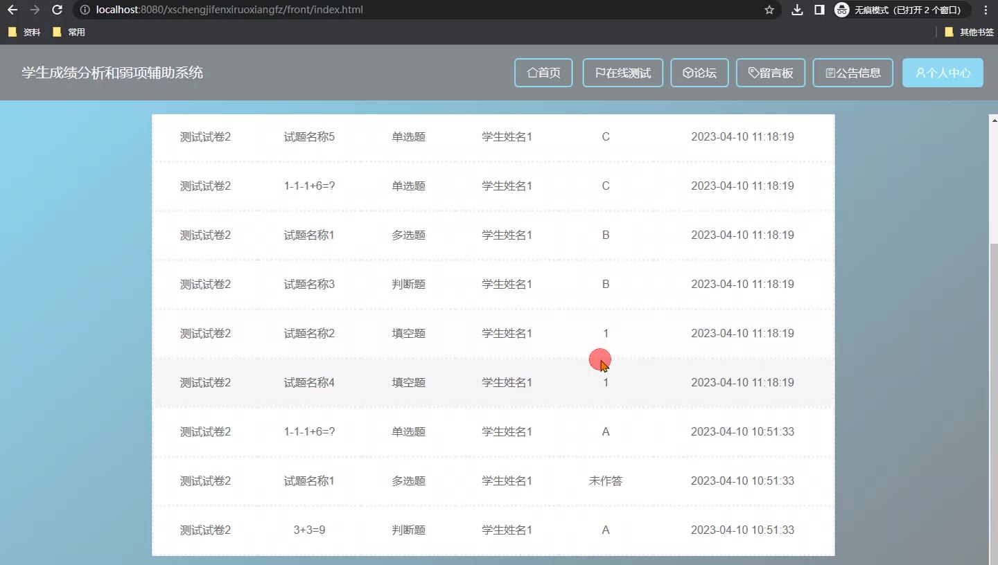Open the 资料 bookmark folder
The image size is (998, 565).
[25, 32]
